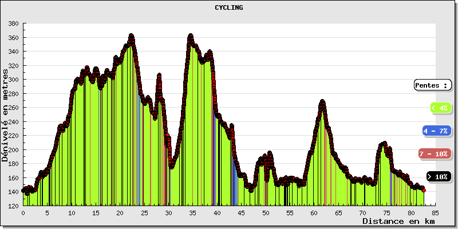Click the 'Pentes :' legend header
This screenshot has width=458, height=229.
432,85
